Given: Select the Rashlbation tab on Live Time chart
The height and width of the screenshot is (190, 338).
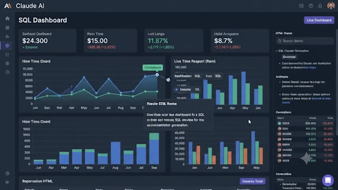Looking at the screenshot, I should 183,76.
